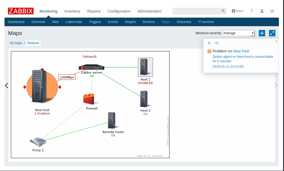This screenshot has width=284, height=171.
Task: Click the Maps page heading
Action: pos(15,33)
